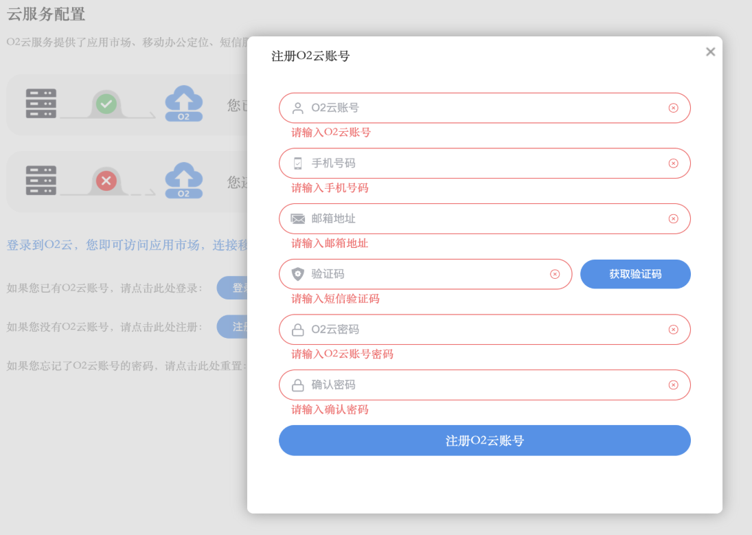Clear the O2云账号 field with X icon
752x535 pixels.
[x=673, y=108]
